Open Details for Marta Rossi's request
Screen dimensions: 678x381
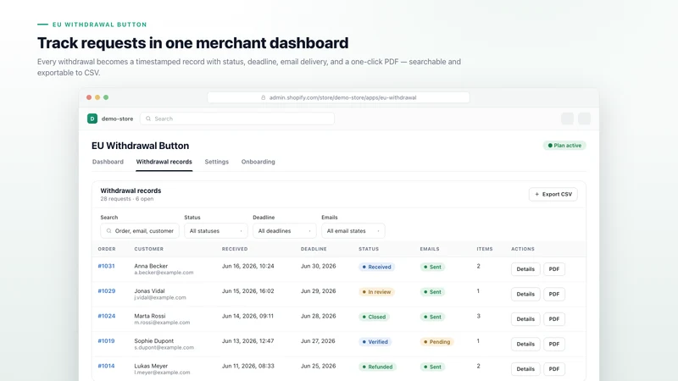525,319
